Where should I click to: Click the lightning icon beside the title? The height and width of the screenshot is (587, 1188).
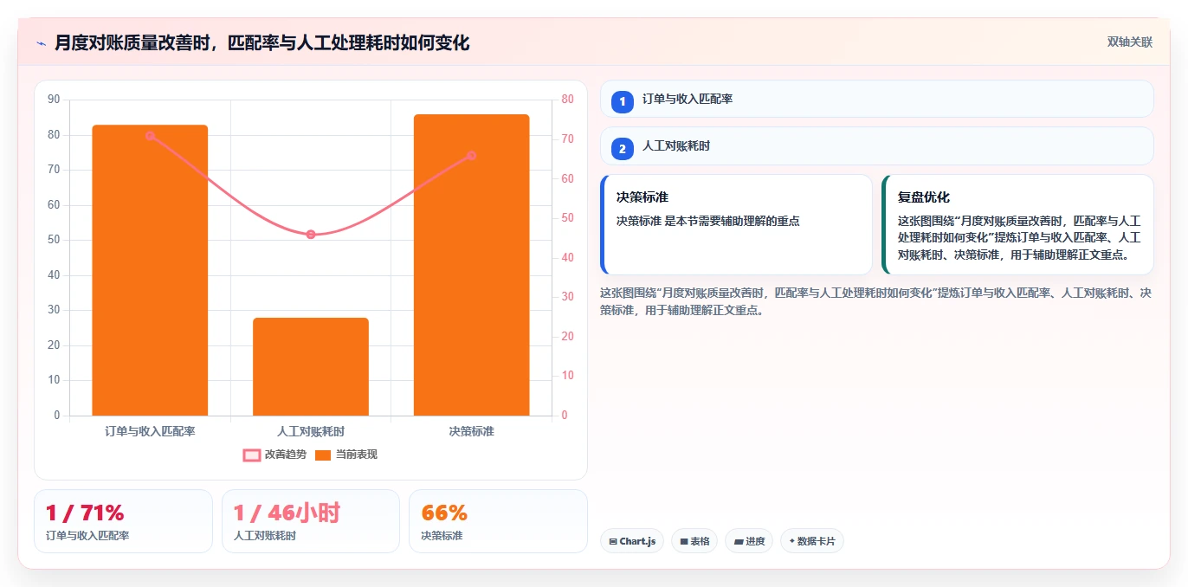point(41,43)
